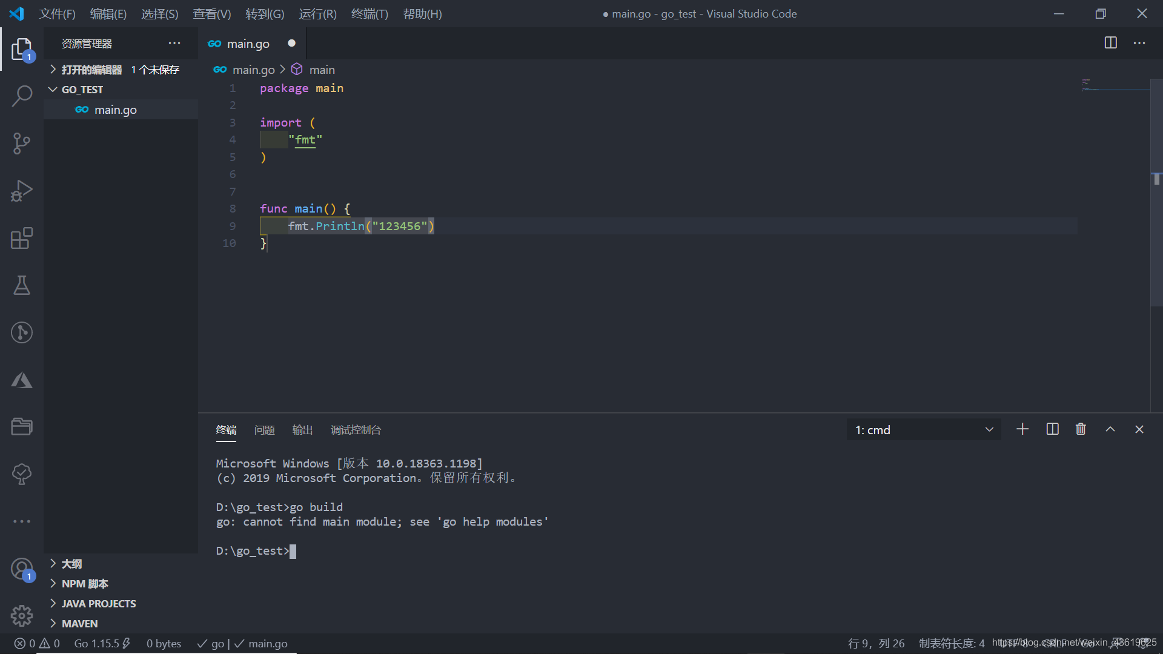Open the 查看(V) menu
Image resolution: width=1163 pixels, height=654 pixels.
(212, 13)
